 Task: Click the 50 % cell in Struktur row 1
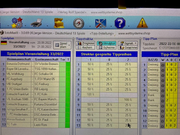pos(91,64)
